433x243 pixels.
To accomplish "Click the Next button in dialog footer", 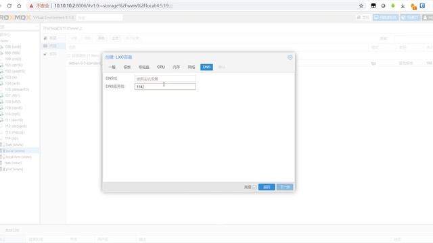I will click(285, 187).
